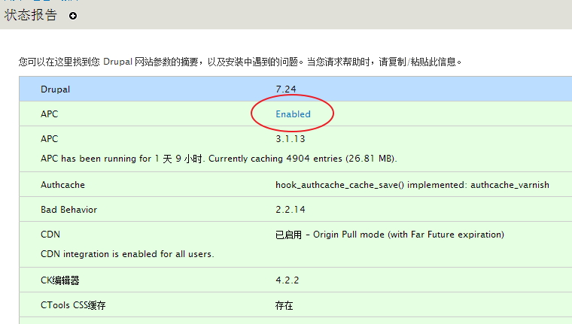572x324 pixels.
Task: Select the CTools CSS缓存 row label
Action: click(x=73, y=305)
